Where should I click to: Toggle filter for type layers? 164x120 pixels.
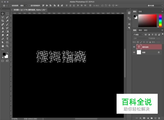(x=152, y=35)
